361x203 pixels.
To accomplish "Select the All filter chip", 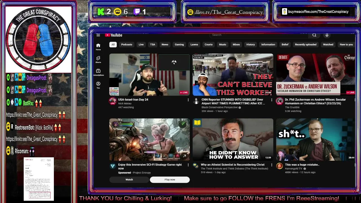I will 113,45.
